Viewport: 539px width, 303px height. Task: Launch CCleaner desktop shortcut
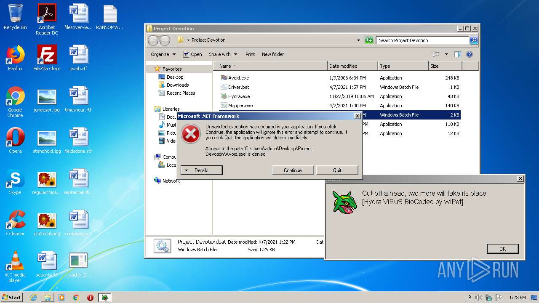pyautogui.click(x=15, y=223)
